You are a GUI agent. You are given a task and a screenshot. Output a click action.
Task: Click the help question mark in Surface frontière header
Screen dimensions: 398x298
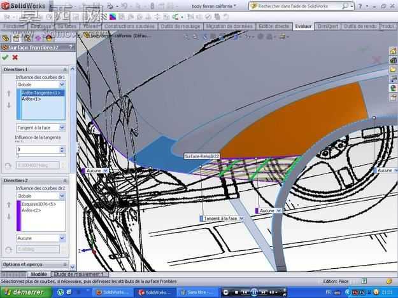click(x=71, y=47)
